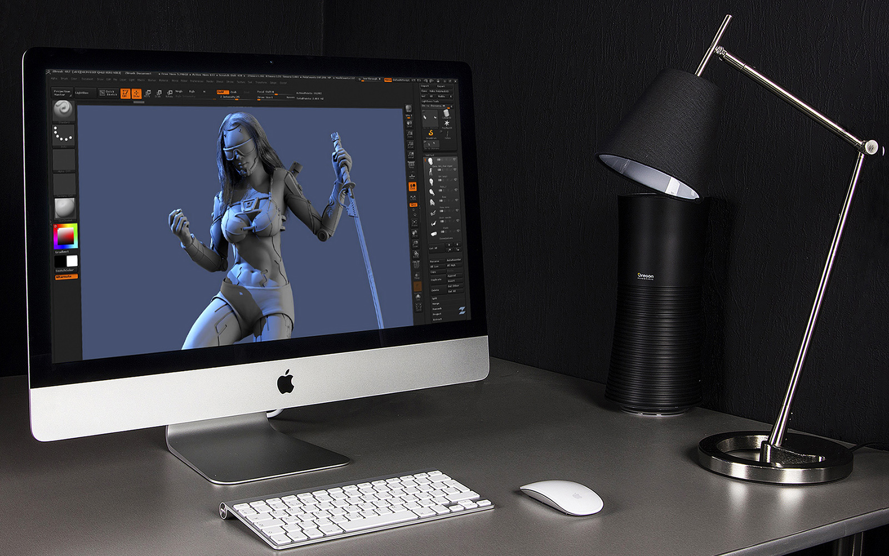Toggle the orange Alternate button
Image resolution: width=889 pixels, height=556 pixels.
coord(66,276)
